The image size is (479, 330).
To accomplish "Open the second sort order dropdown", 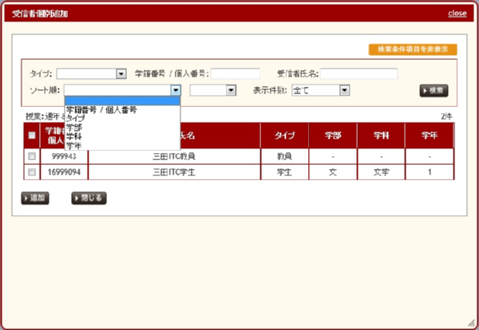I will coord(231,91).
